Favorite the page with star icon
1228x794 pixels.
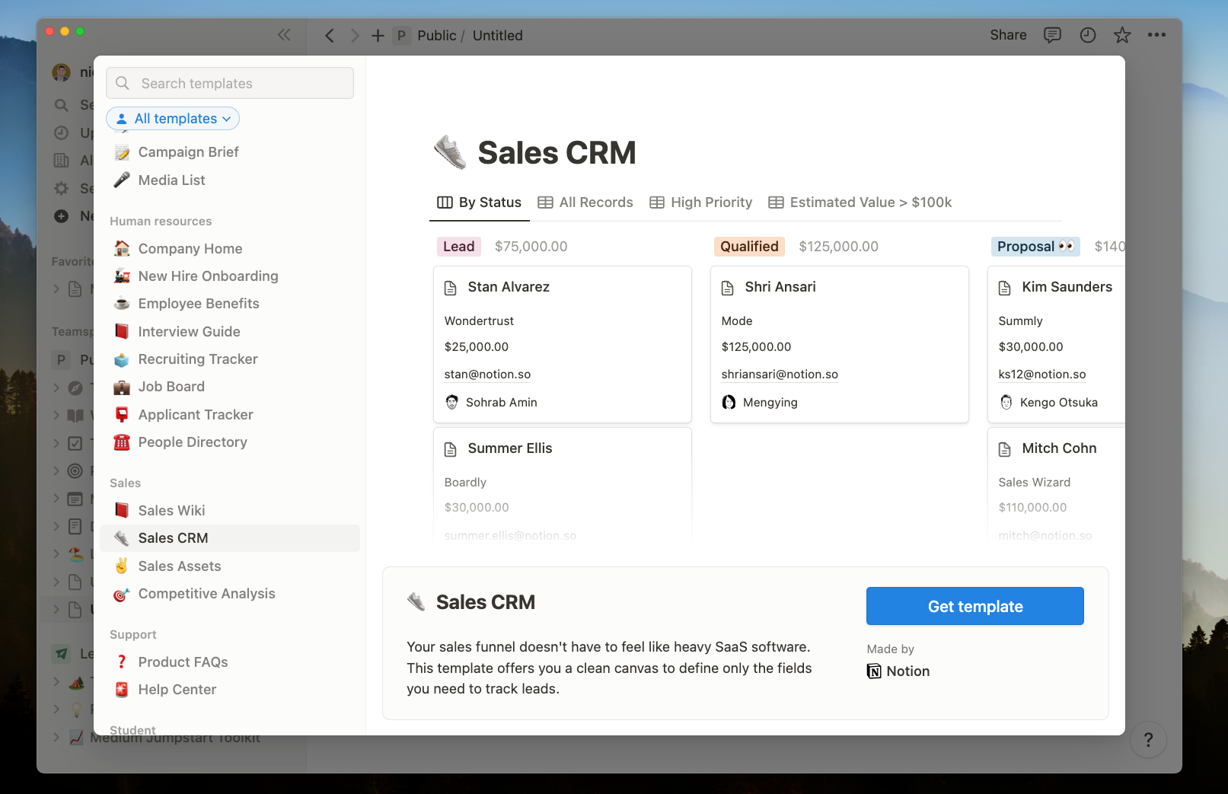(1122, 35)
